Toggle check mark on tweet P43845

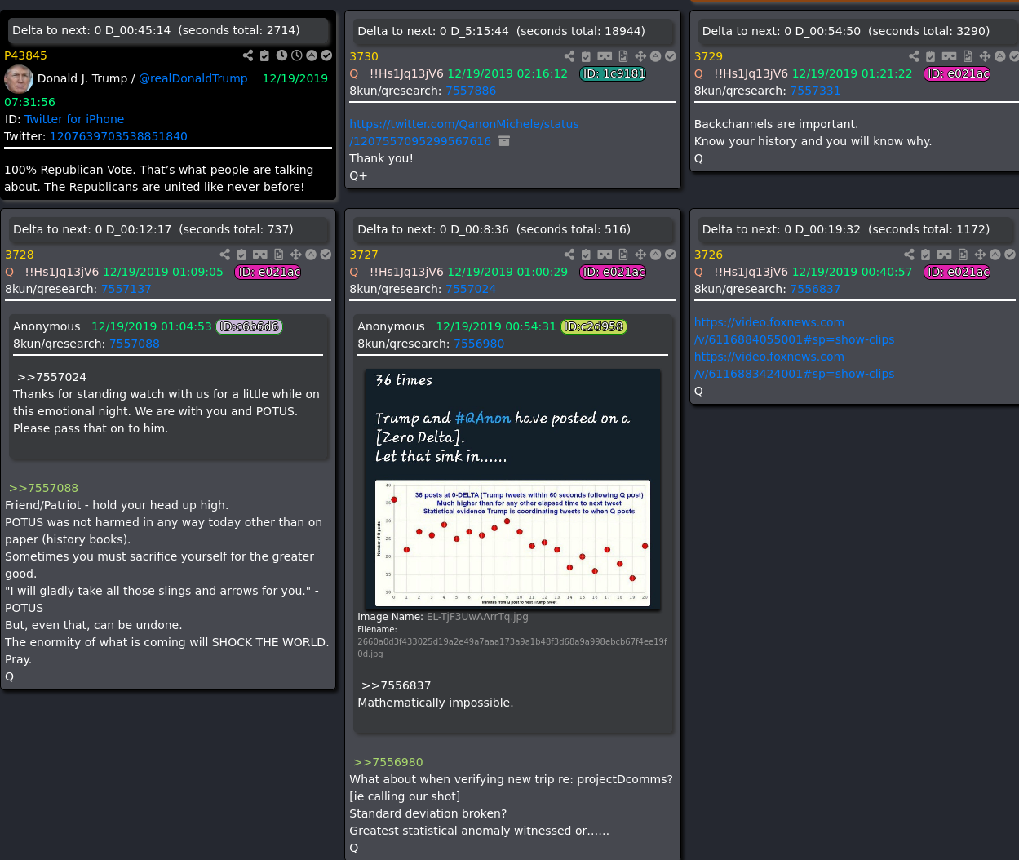point(327,55)
